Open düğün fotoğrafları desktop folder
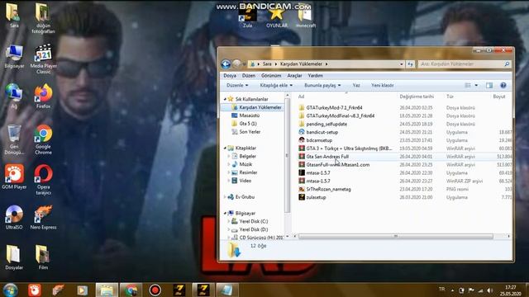Image resolution: width=529 pixels, height=297 pixels. pyautogui.click(x=43, y=18)
